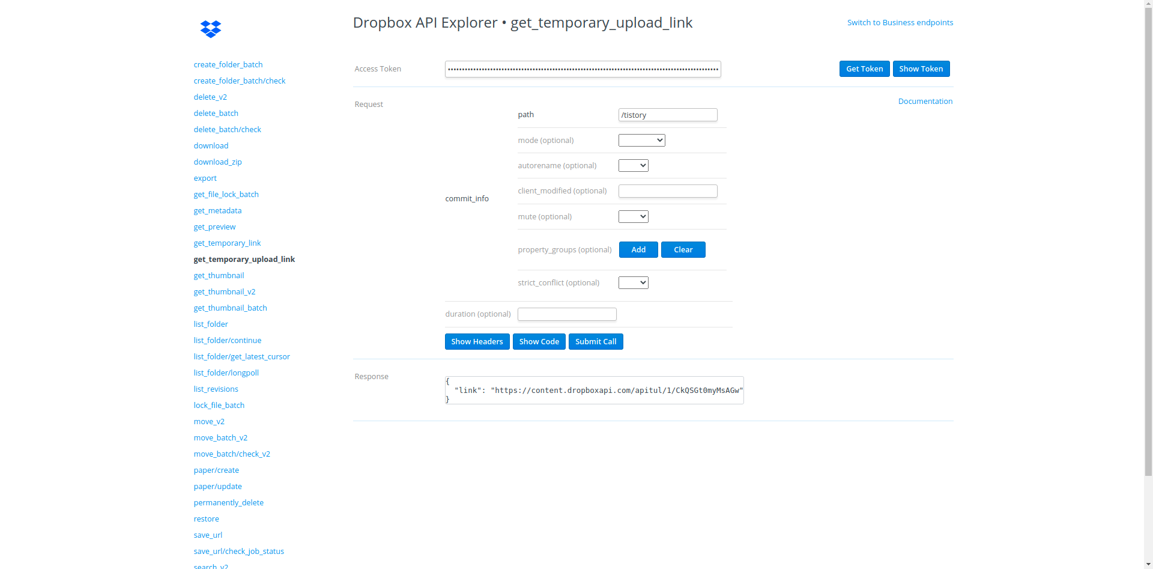The height and width of the screenshot is (569, 1153).
Task: Click the Show Token button
Action: [921, 68]
